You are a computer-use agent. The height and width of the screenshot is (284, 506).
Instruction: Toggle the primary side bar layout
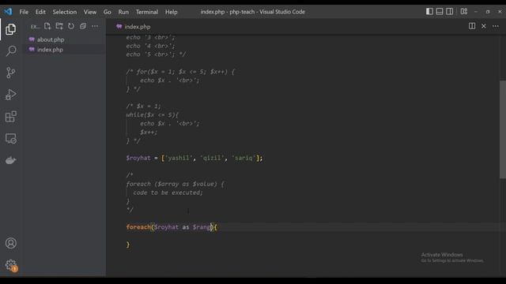[429, 12]
